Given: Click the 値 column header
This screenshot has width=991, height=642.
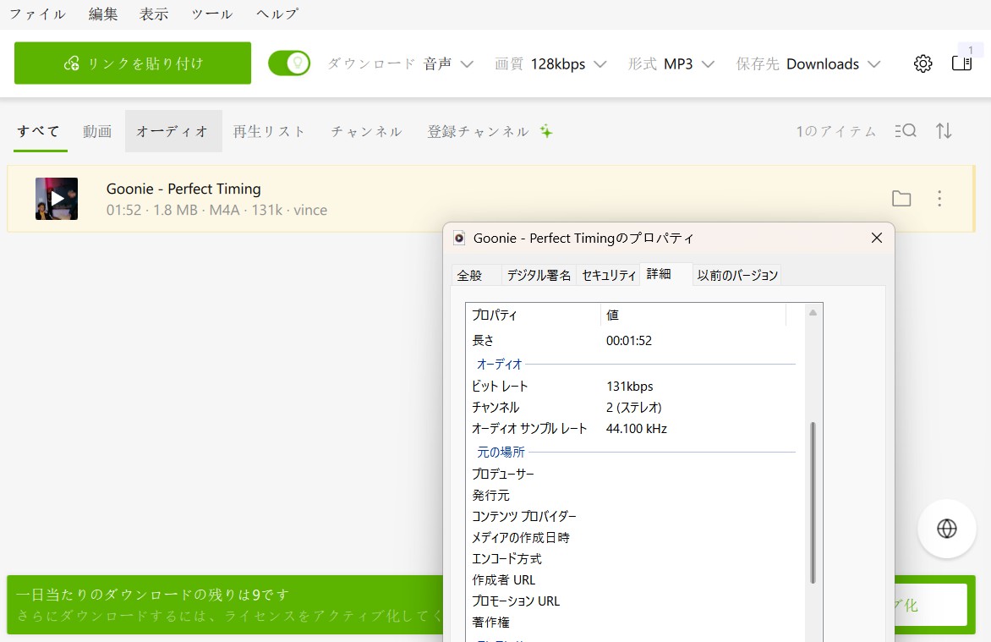Looking at the screenshot, I should point(693,315).
